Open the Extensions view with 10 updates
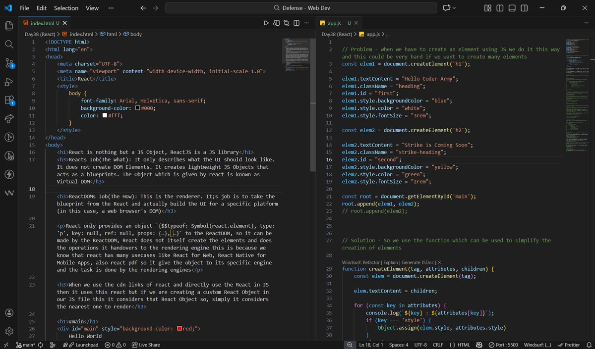The width and height of the screenshot is (595, 349). (9, 99)
